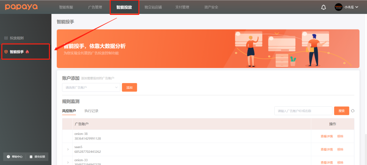Expand the 小木瓜 account menu
This screenshot has width=367, height=165.
click(x=351, y=7)
